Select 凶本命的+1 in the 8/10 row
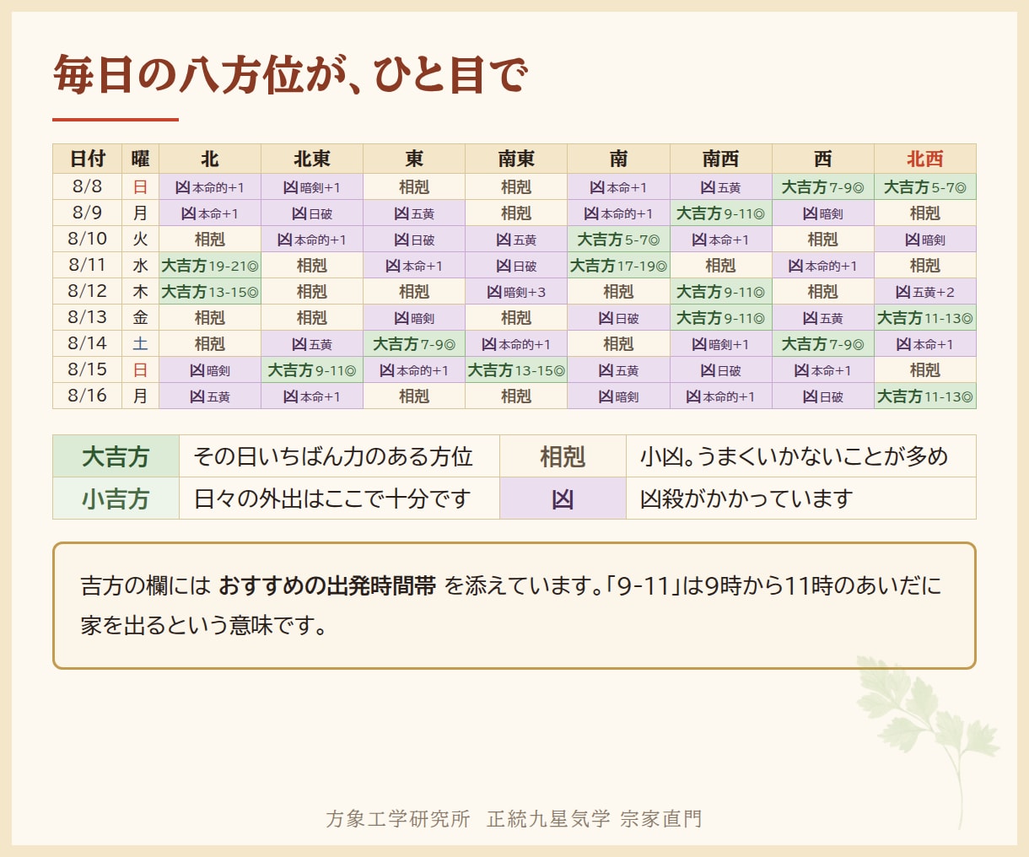This screenshot has height=857, width=1029. pos(312,239)
